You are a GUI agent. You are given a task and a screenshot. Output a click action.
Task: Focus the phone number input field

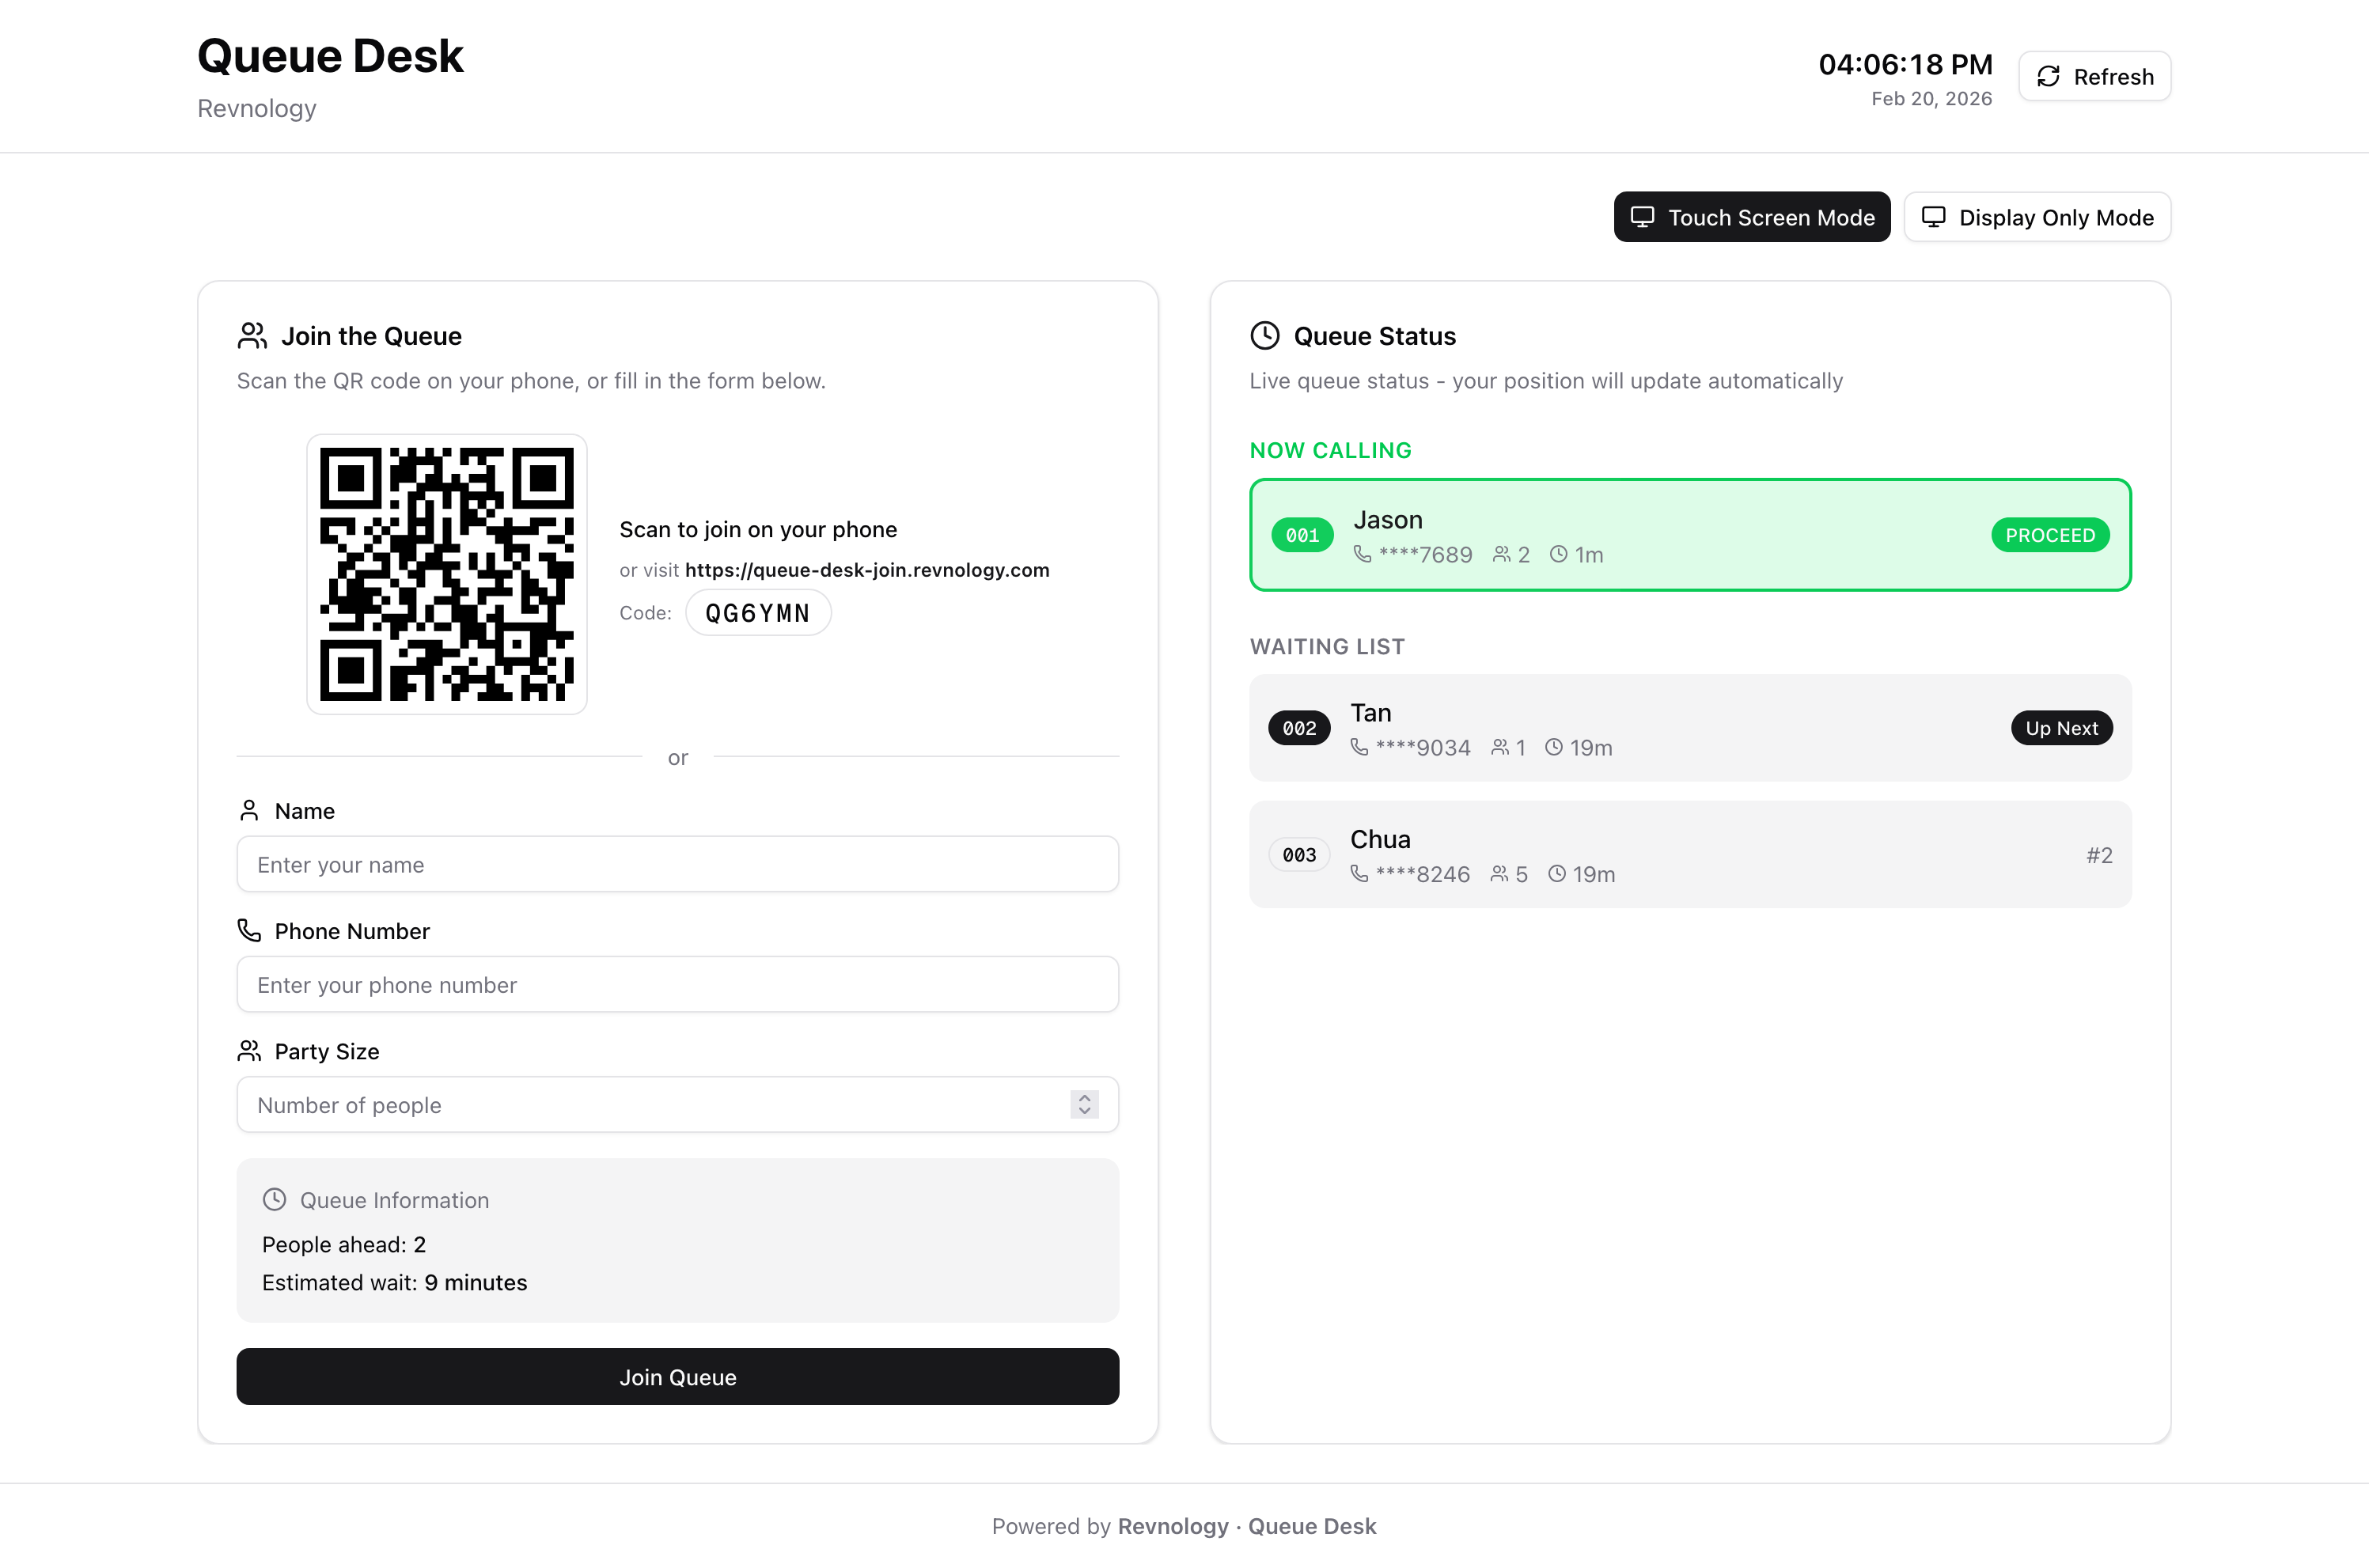(x=677, y=984)
